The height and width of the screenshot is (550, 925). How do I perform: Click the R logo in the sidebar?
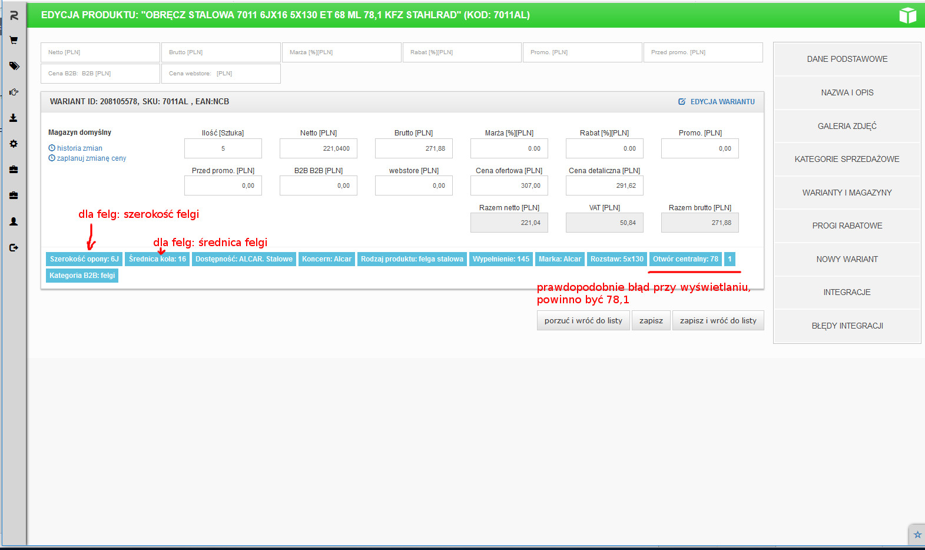(14, 15)
